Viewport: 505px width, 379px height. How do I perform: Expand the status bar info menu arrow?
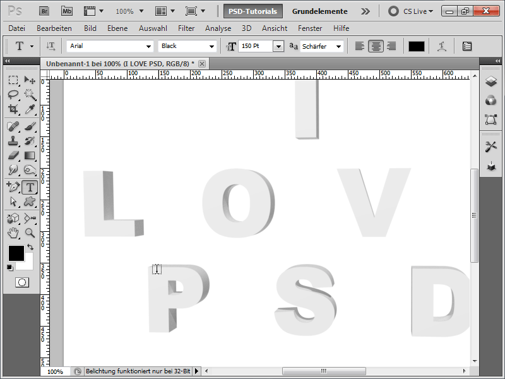196,371
